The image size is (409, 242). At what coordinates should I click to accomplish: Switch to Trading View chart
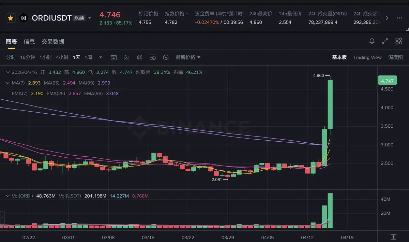(367, 57)
